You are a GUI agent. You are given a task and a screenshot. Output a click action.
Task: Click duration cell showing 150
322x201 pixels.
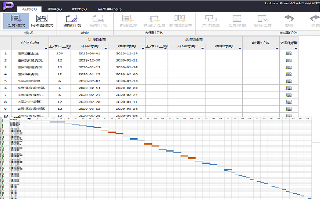point(60,53)
